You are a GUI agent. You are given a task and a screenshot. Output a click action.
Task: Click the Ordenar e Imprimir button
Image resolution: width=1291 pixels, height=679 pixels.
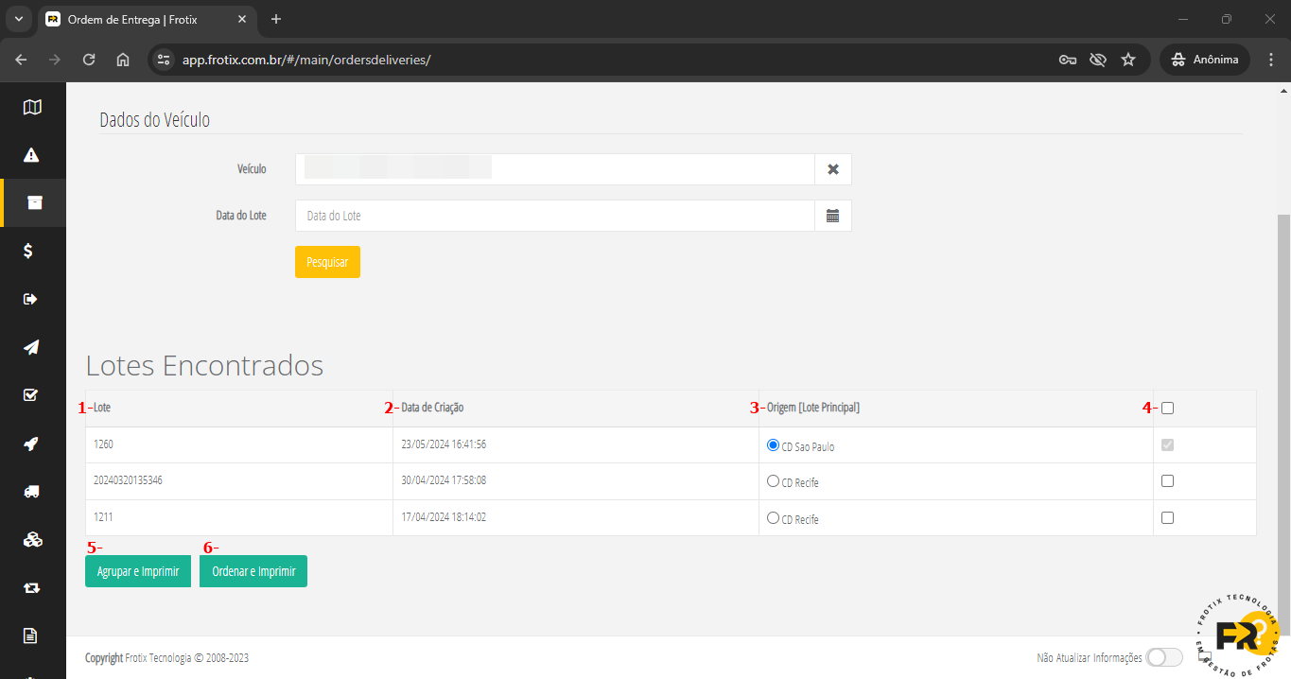tap(253, 571)
